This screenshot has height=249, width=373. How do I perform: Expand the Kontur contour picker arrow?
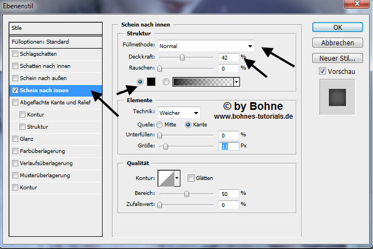click(x=177, y=178)
